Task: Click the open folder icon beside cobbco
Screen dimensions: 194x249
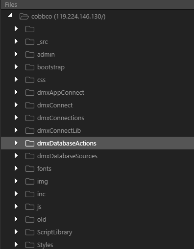Action: [24, 17]
